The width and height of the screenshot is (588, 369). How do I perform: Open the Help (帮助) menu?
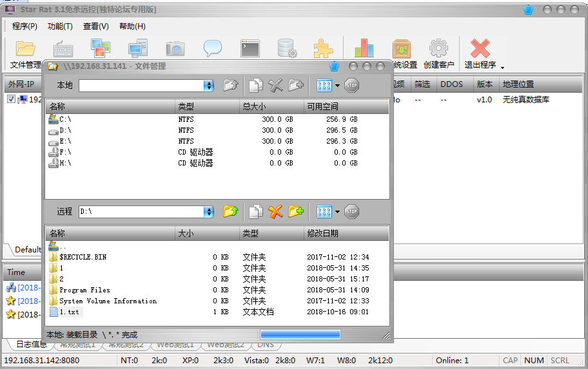(132, 26)
